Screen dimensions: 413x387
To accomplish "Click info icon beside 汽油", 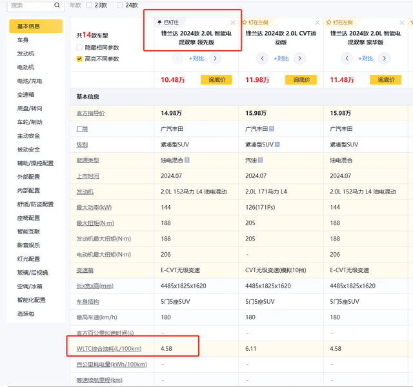I will (x=260, y=160).
